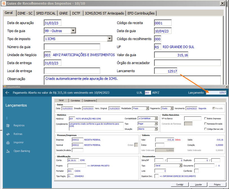Switch to the SPED FISCAL tab
229x189 pixels.
[46, 13]
